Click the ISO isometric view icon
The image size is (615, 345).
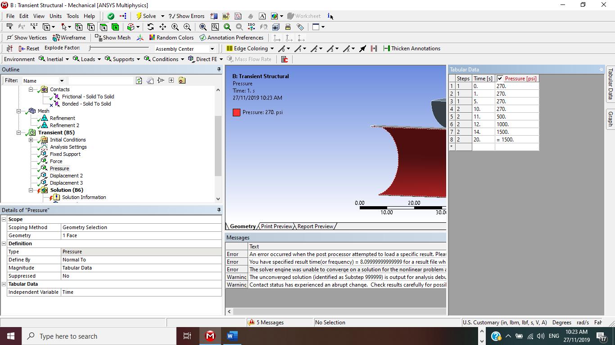click(252, 27)
